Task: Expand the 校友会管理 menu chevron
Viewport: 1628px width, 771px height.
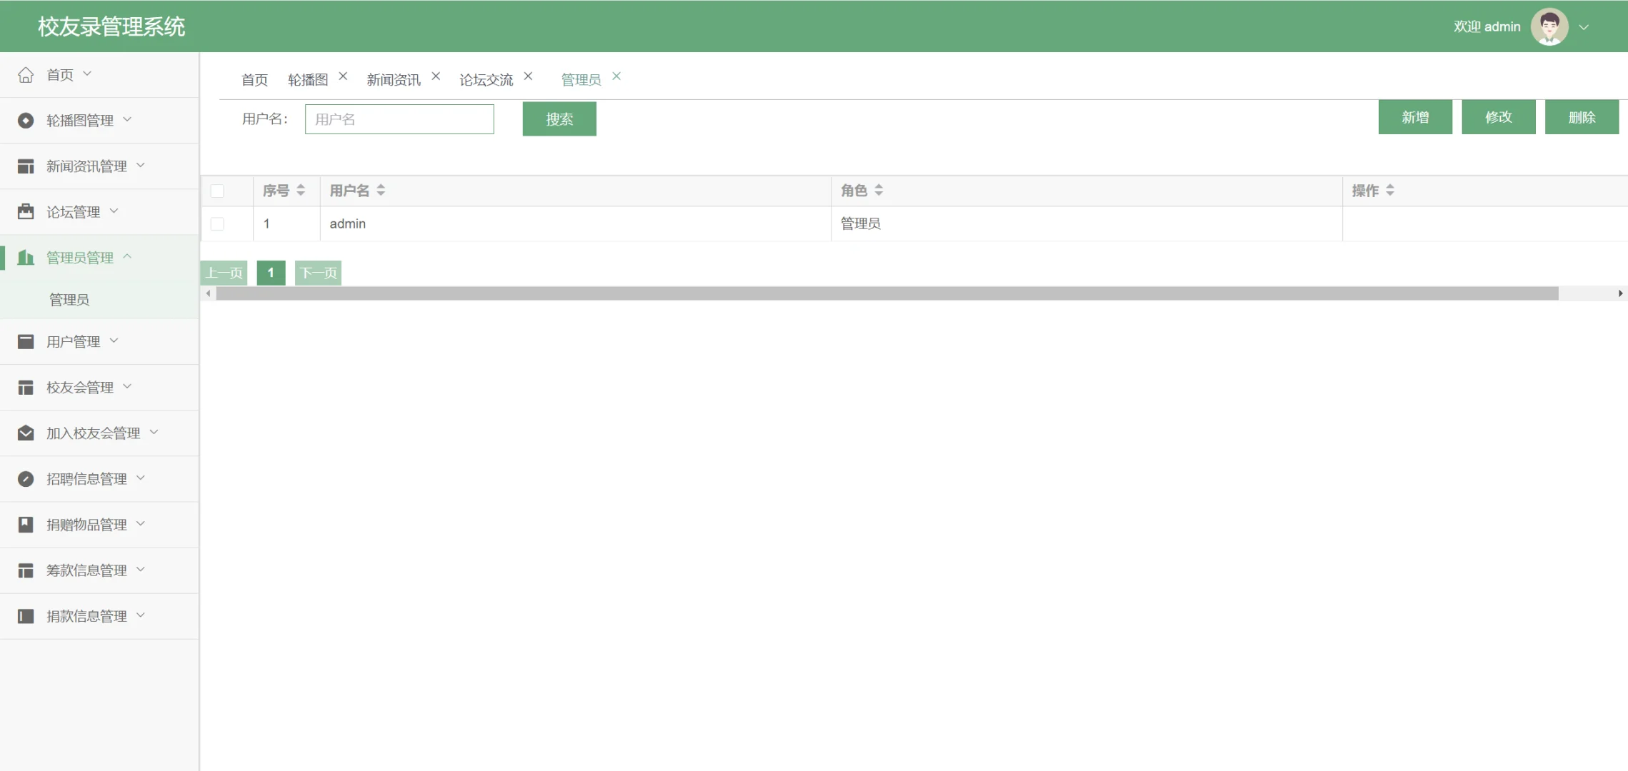Action: (127, 386)
